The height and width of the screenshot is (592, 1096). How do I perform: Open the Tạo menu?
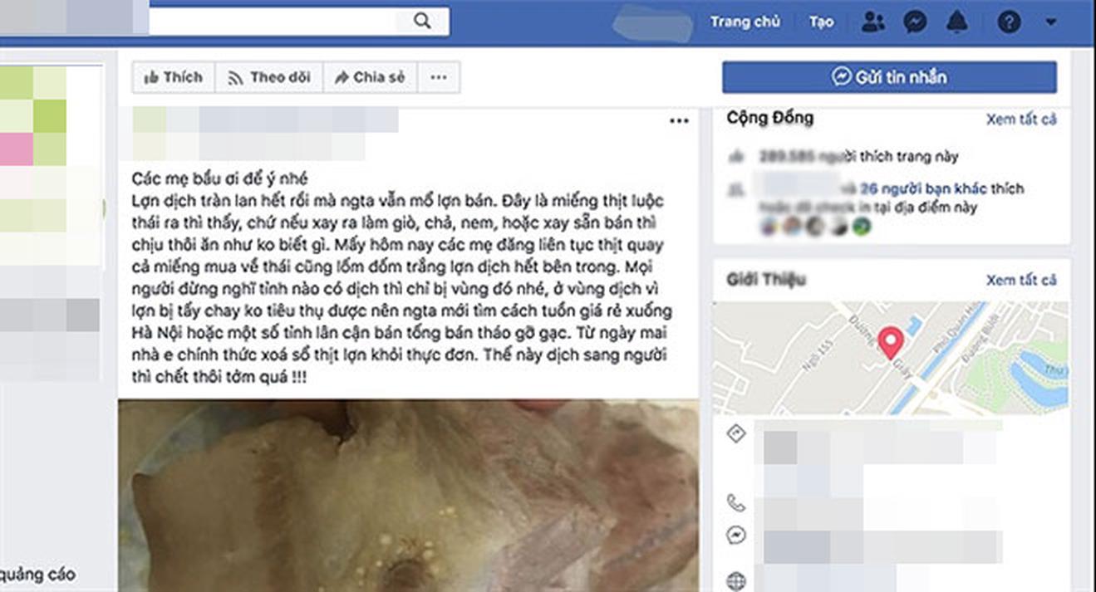click(821, 22)
